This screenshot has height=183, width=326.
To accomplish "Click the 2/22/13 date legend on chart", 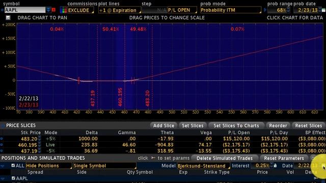I will click(x=29, y=98).
